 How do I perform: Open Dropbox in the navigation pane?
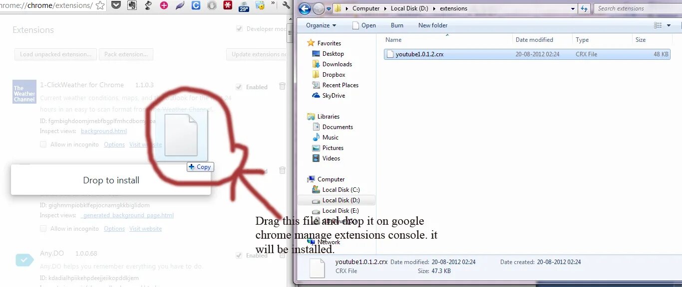pos(329,75)
